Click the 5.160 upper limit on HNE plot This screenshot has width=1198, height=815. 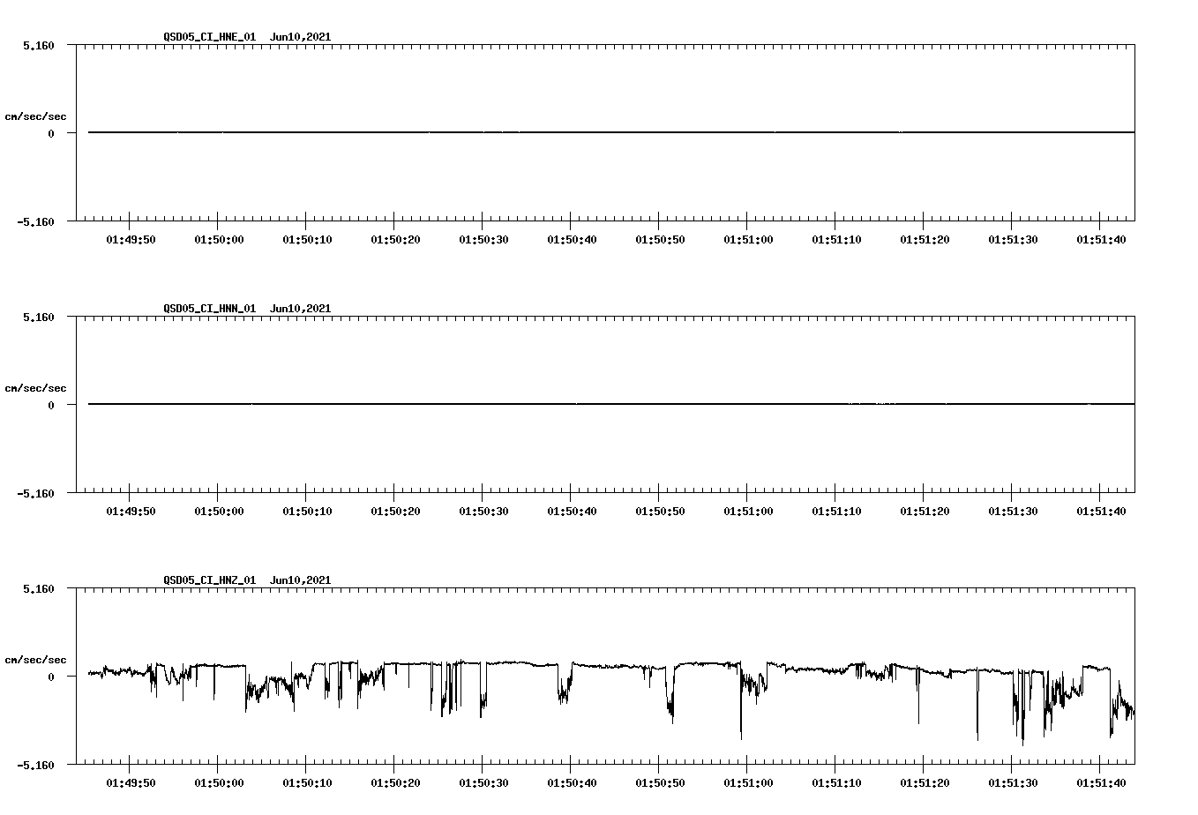point(39,45)
